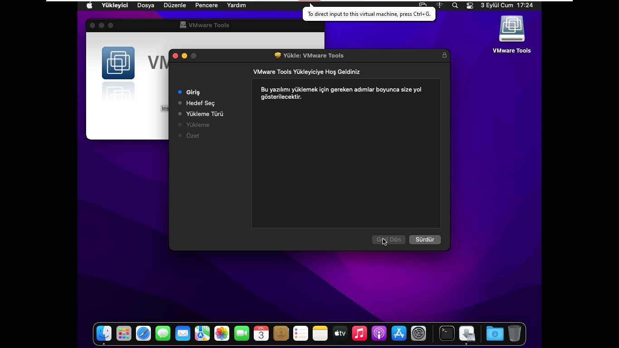This screenshot has width=619, height=348.
Task: Click the 'VMware Tools Yükleyiciye Hoş Geldiniz' heading
Action: pyautogui.click(x=306, y=72)
